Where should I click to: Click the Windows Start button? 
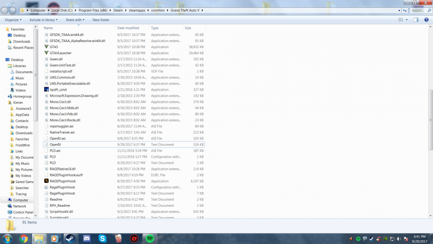(7, 238)
